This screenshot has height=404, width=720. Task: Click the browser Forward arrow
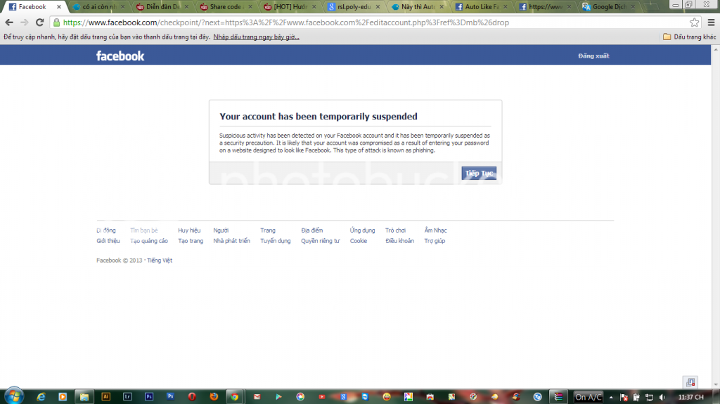(x=25, y=22)
